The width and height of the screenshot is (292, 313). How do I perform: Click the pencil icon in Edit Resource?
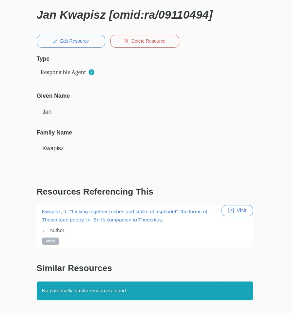pyautogui.click(x=55, y=41)
